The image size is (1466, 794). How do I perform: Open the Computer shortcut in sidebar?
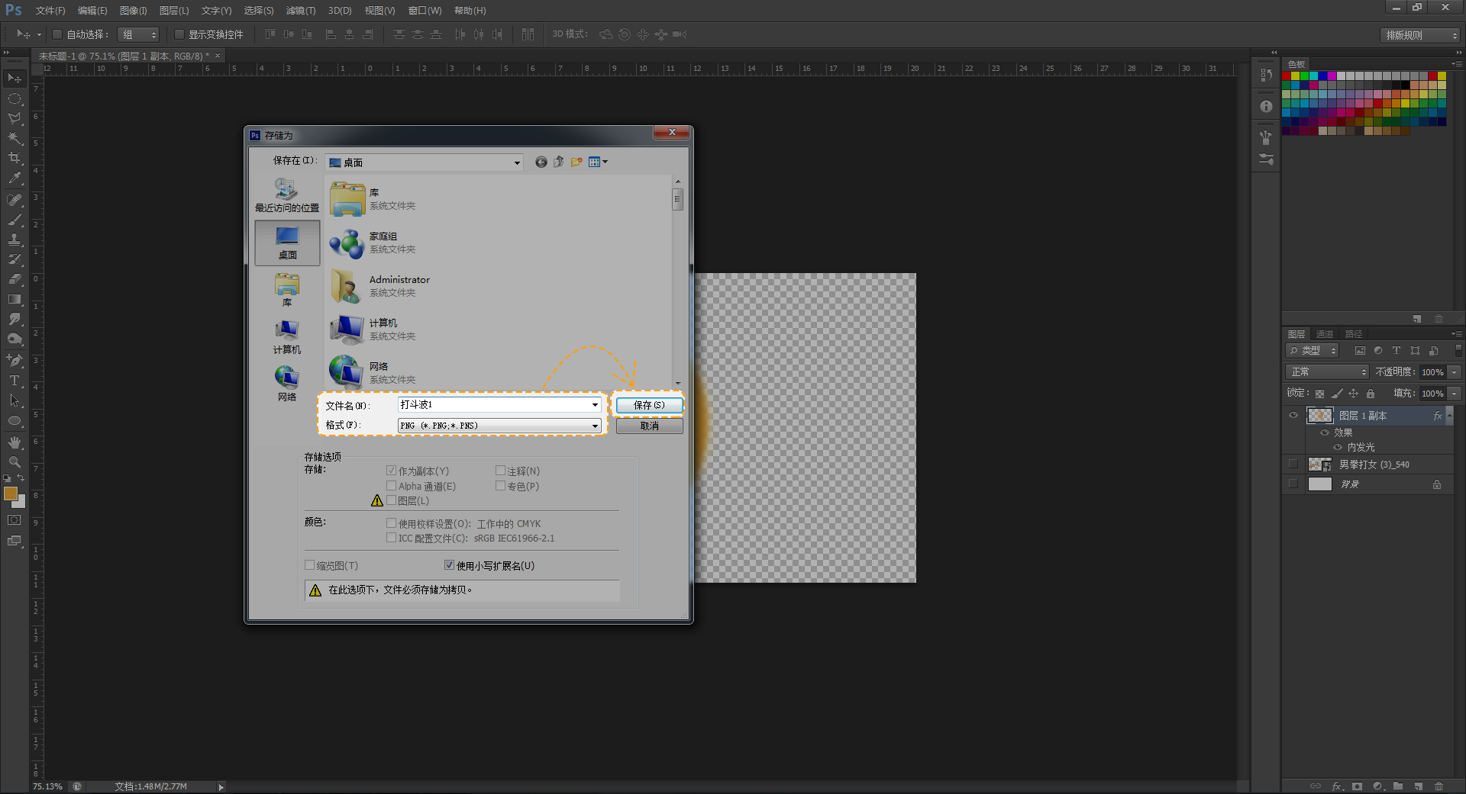pos(287,337)
